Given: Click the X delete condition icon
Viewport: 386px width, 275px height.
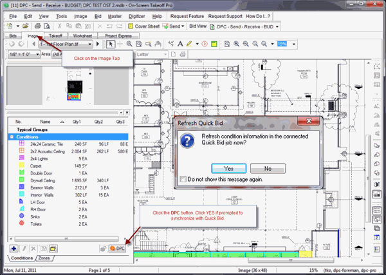Looking at the screenshot, I should pos(33,249).
